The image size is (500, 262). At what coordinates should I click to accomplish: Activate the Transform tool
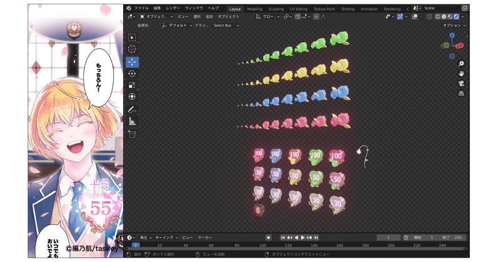click(132, 96)
